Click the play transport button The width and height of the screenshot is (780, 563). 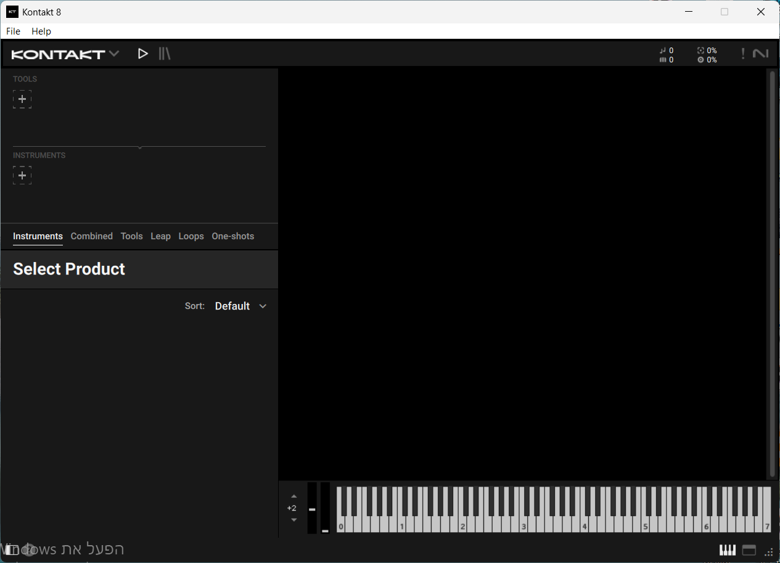click(x=142, y=54)
